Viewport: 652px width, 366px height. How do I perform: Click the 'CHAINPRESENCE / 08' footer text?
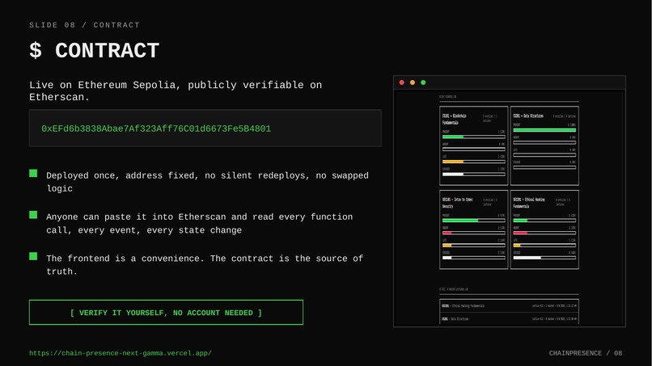click(x=586, y=353)
